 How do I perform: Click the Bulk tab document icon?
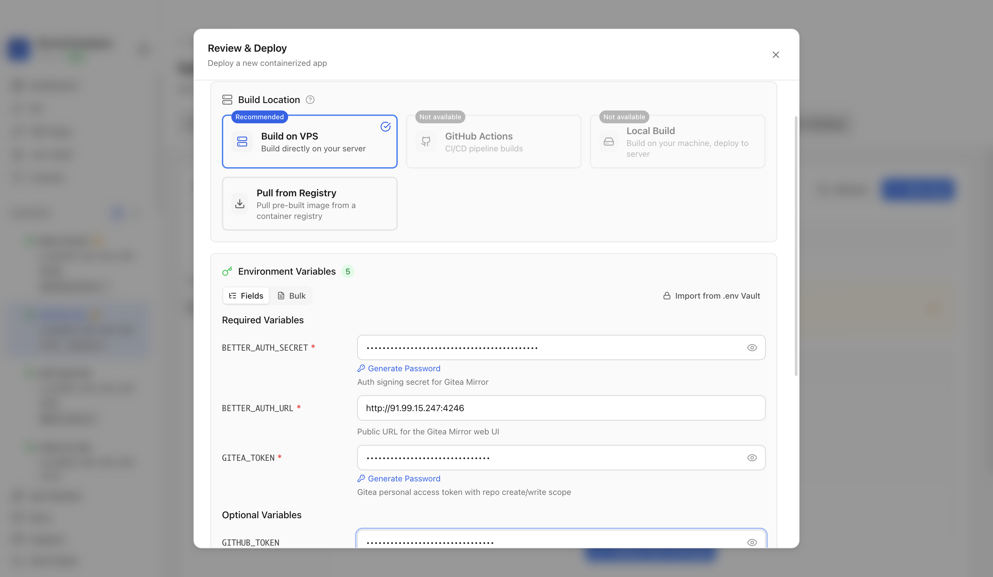coord(281,296)
